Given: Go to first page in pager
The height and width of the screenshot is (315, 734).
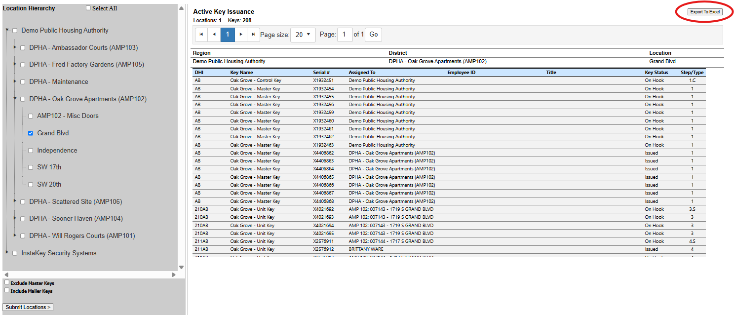Looking at the screenshot, I should [x=201, y=35].
